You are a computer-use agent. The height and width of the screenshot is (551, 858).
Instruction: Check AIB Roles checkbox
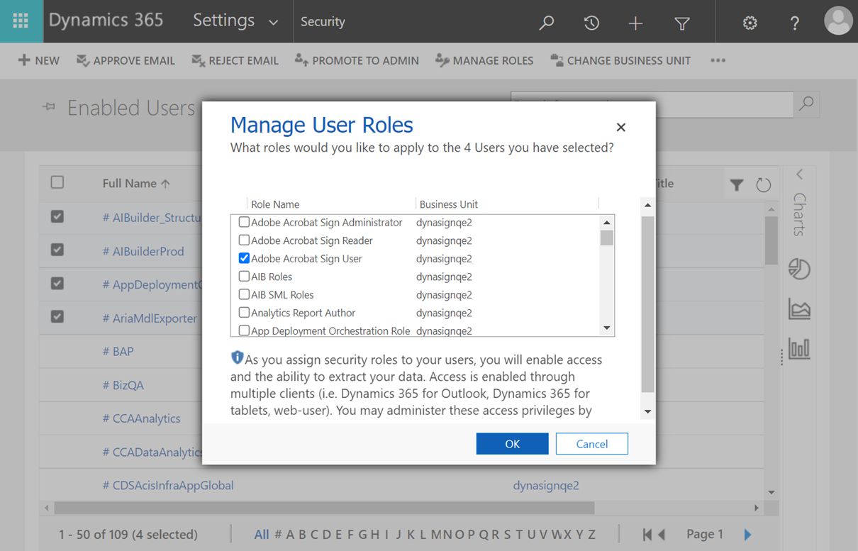[244, 277]
